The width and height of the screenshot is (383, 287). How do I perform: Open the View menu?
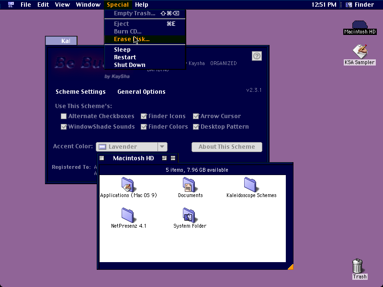point(62,5)
